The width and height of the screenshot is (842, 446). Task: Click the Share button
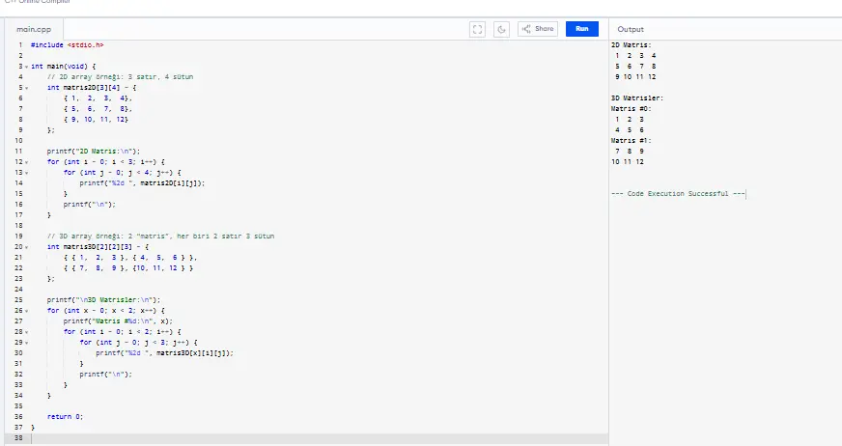[538, 29]
